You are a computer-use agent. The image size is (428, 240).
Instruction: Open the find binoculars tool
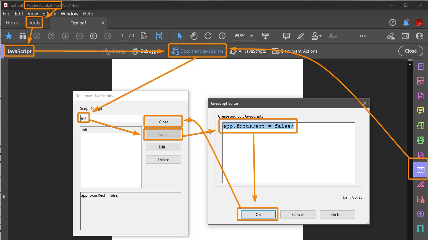(x=23, y=36)
